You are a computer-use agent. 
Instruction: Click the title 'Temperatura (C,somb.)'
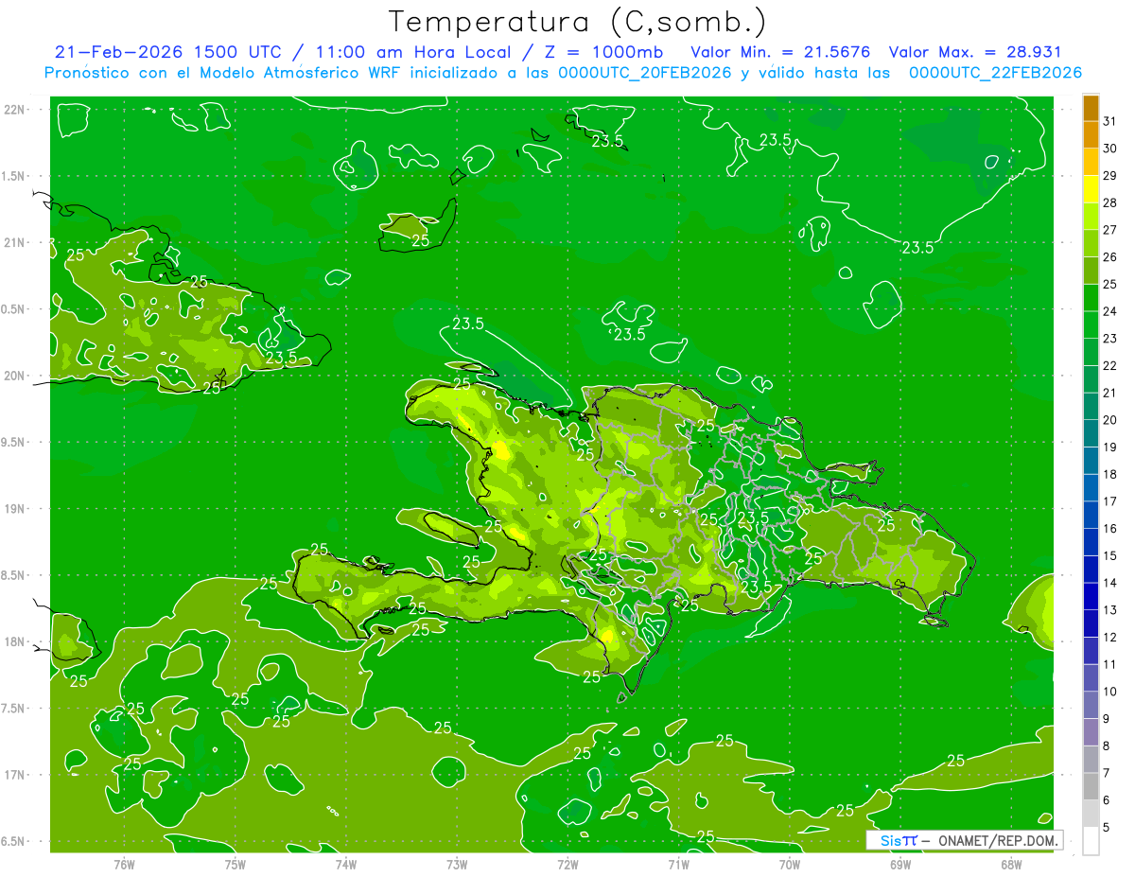pyautogui.click(x=577, y=21)
